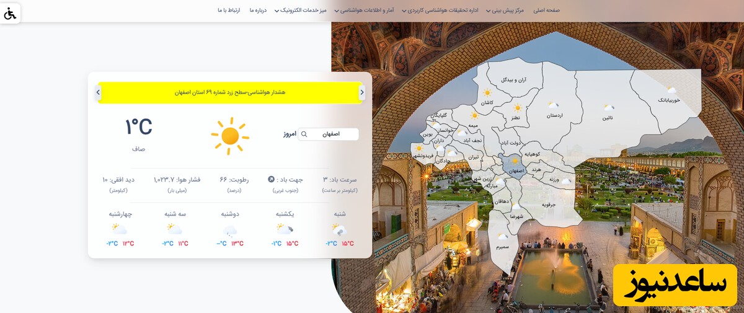Click the search magnifier icon beside اصفهان
The height and width of the screenshot is (313, 744).
(304, 134)
